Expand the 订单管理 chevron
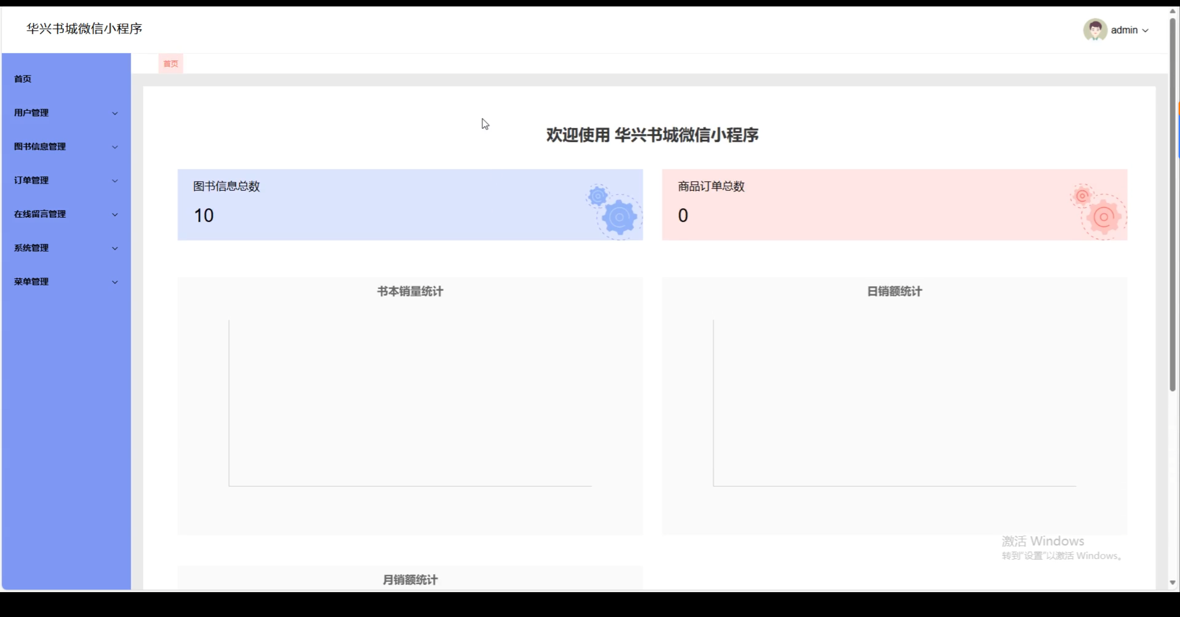 click(x=115, y=180)
